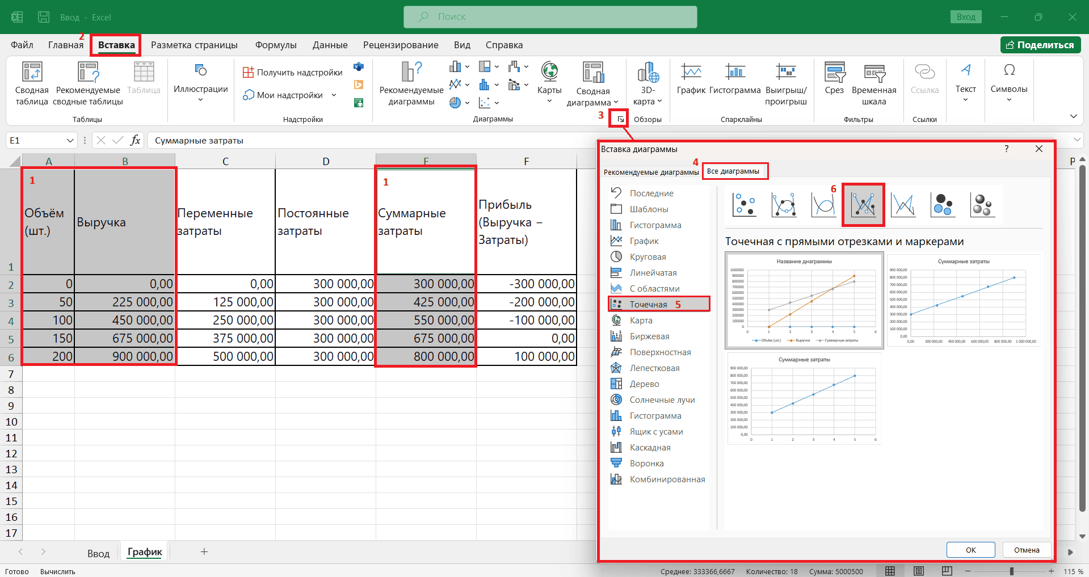Click the Вход sign-in button

966,17
